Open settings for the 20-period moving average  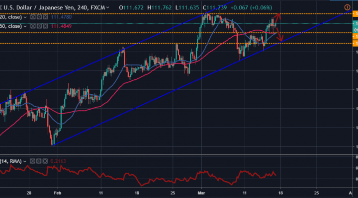39,17
